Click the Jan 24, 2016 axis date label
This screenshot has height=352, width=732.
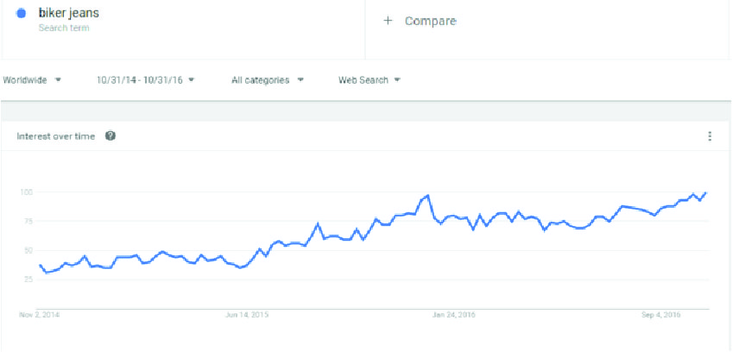pos(454,315)
